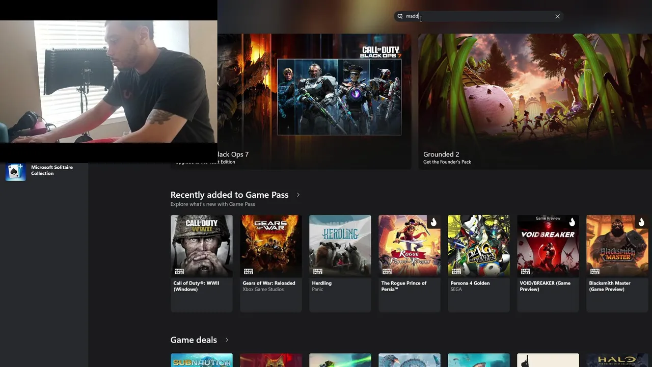Screen dimensions: 652x367
Task: Click "The Rogue Prince of Persia™" title
Action: pos(404,286)
